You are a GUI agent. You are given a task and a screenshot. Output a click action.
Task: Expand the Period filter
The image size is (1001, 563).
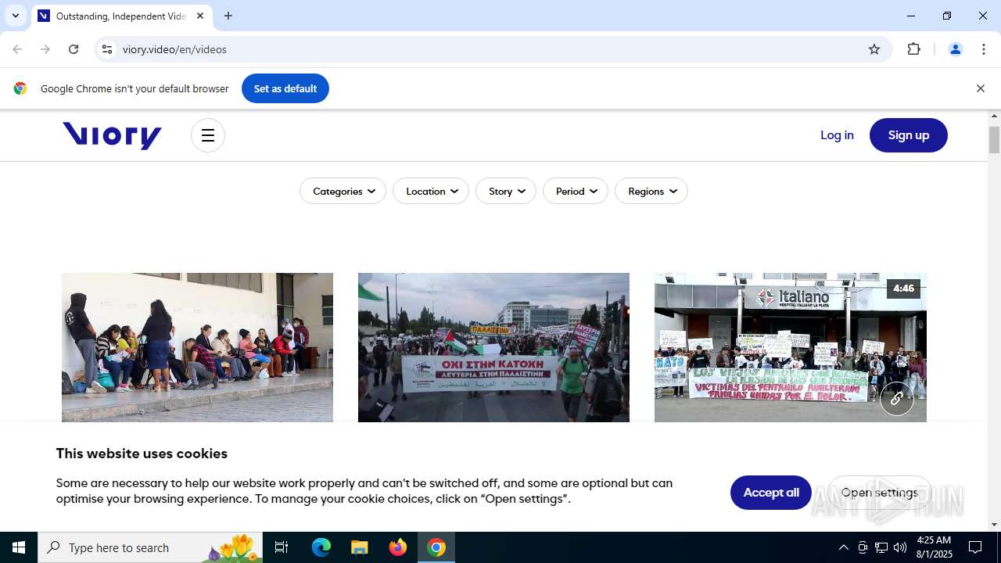tap(576, 192)
